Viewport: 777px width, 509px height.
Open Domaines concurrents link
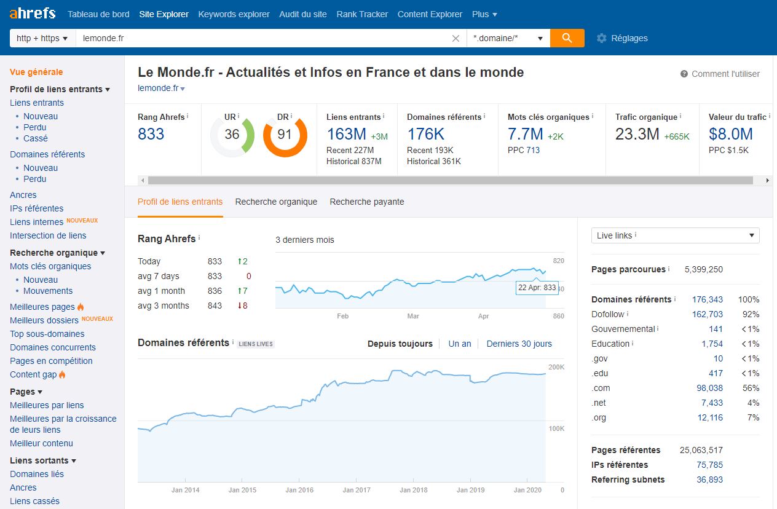point(53,347)
